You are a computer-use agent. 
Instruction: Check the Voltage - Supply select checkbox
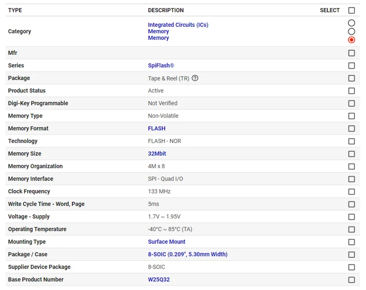(351, 216)
